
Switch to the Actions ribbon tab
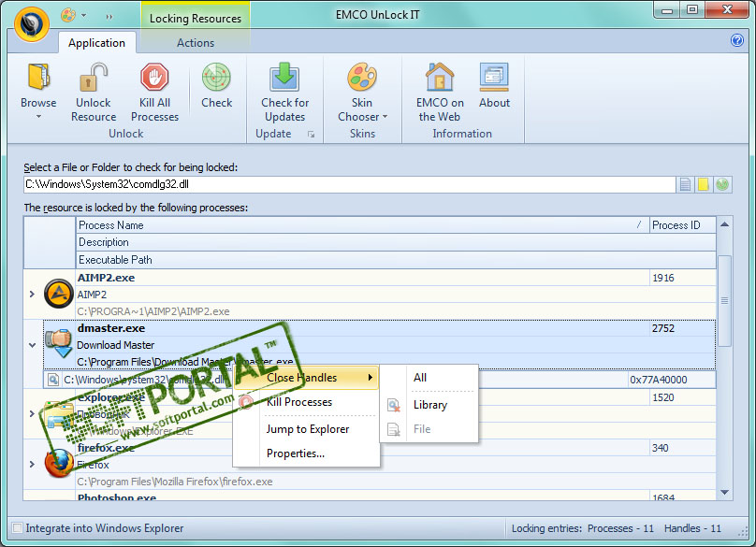pyautogui.click(x=196, y=42)
